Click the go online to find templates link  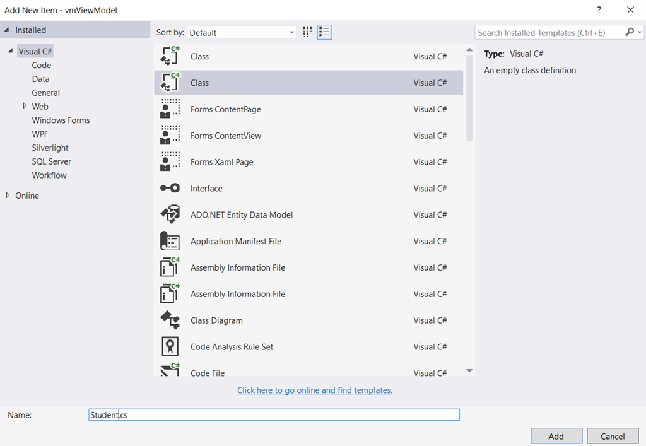pyautogui.click(x=314, y=390)
